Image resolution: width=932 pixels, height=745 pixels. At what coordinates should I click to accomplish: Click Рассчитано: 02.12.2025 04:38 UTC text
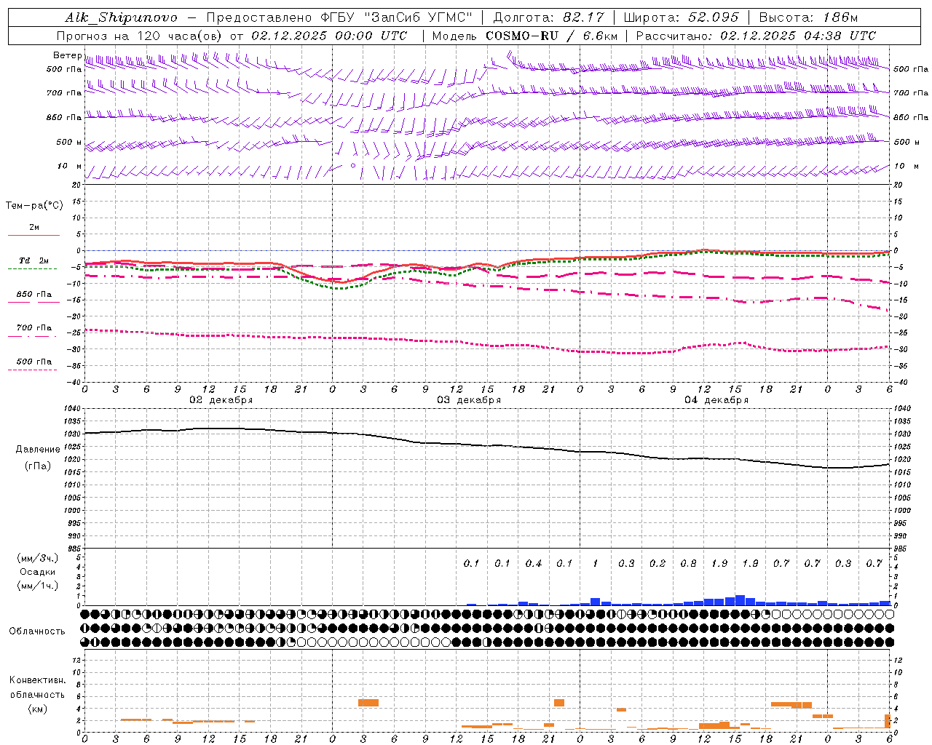756,36
